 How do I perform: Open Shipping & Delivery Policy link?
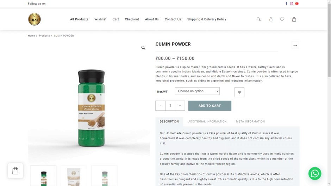pyautogui.click(x=207, y=19)
